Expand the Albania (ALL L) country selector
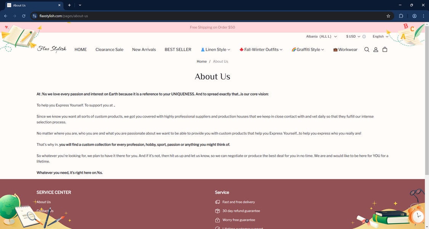The height and width of the screenshot is (229, 429). (322, 37)
